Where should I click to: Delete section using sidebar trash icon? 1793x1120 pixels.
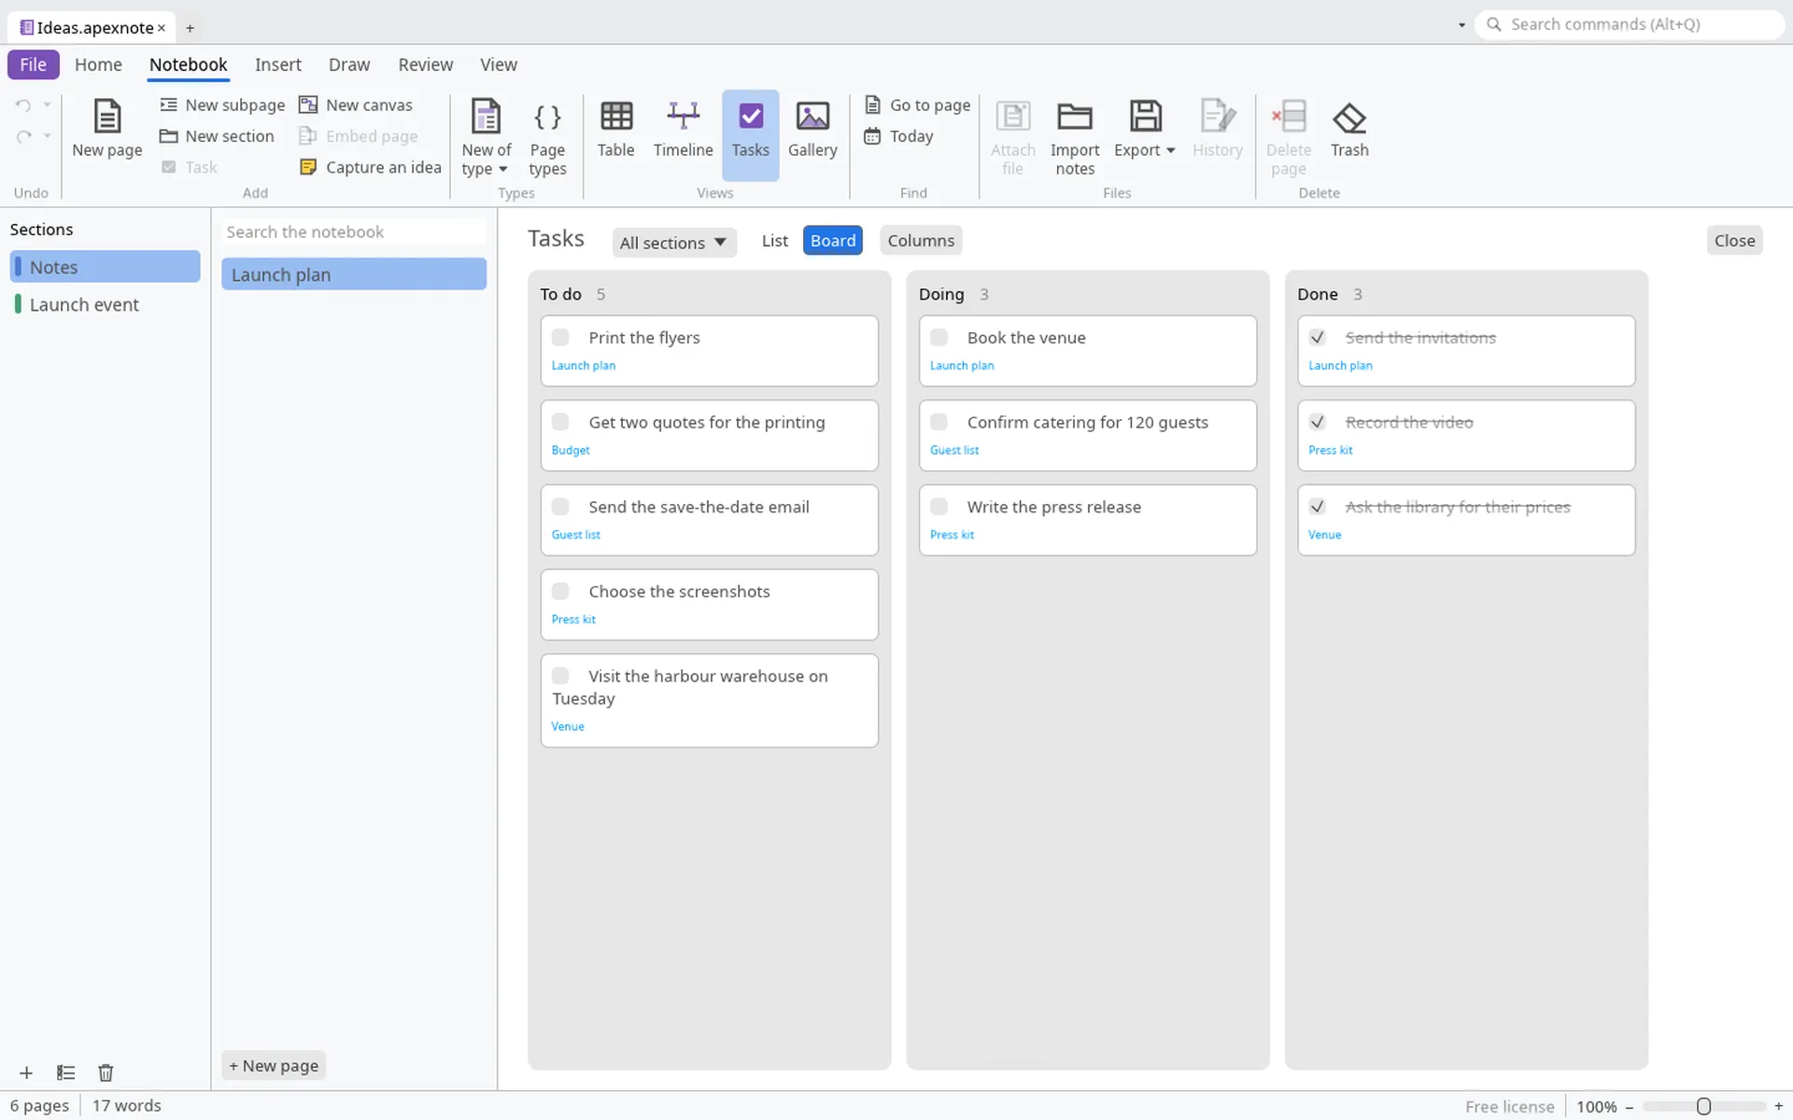tap(106, 1072)
